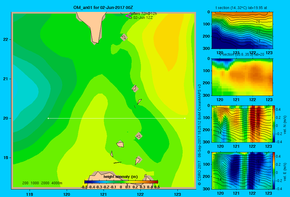Click the 26 isotherm label in temperature section
This screenshot has width=290, height=197.
[x=258, y=22]
